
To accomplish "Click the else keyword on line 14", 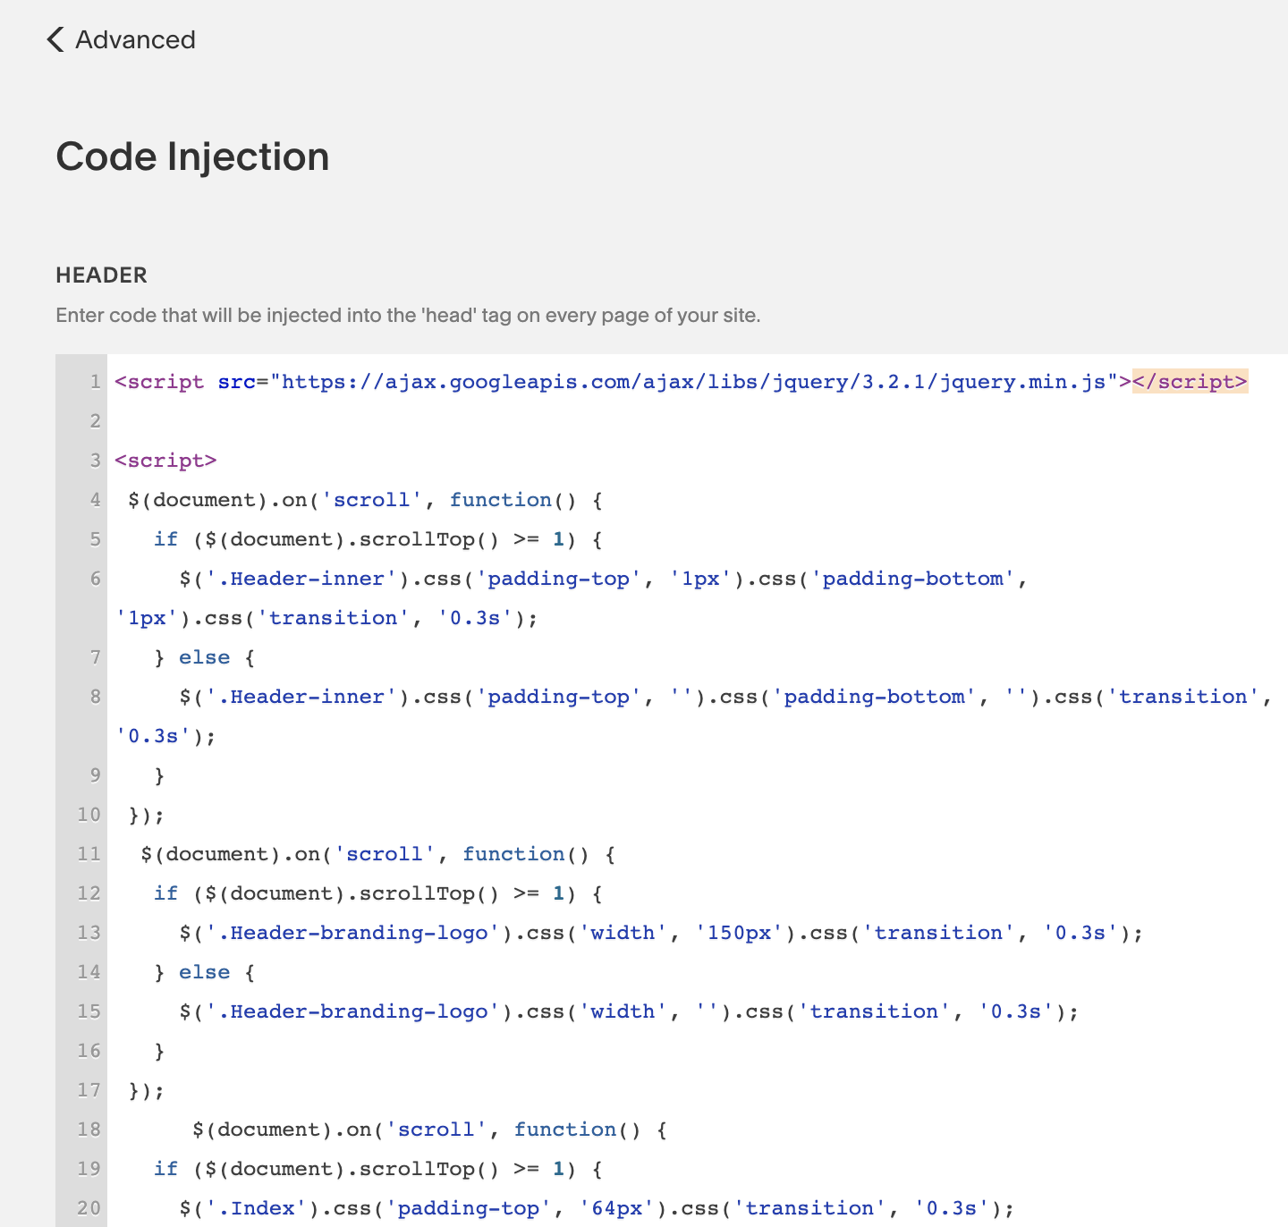I will pos(205,972).
